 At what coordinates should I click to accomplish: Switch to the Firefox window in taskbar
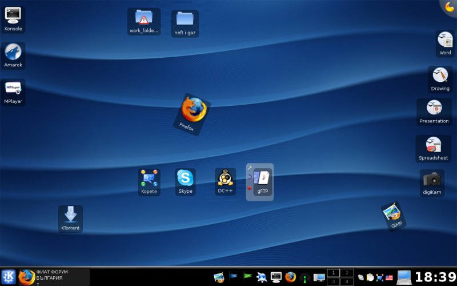(54, 277)
